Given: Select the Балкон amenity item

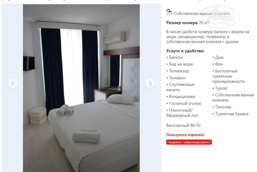Looking at the screenshot, I should click(x=174, y=57).
